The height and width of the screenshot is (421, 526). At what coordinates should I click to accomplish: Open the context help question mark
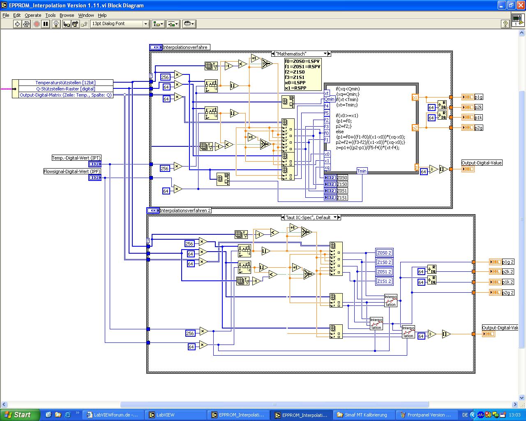(506, 24)
